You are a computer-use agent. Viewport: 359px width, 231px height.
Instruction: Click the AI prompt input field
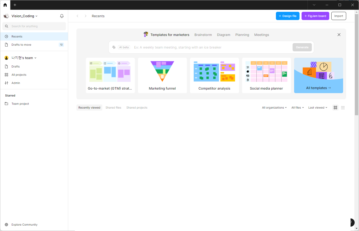(212, 47)
